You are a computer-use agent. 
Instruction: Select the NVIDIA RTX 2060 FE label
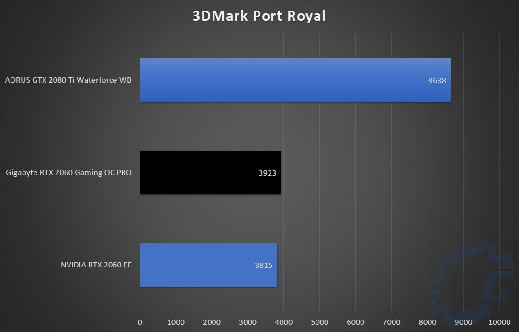[x=96, y=265]
